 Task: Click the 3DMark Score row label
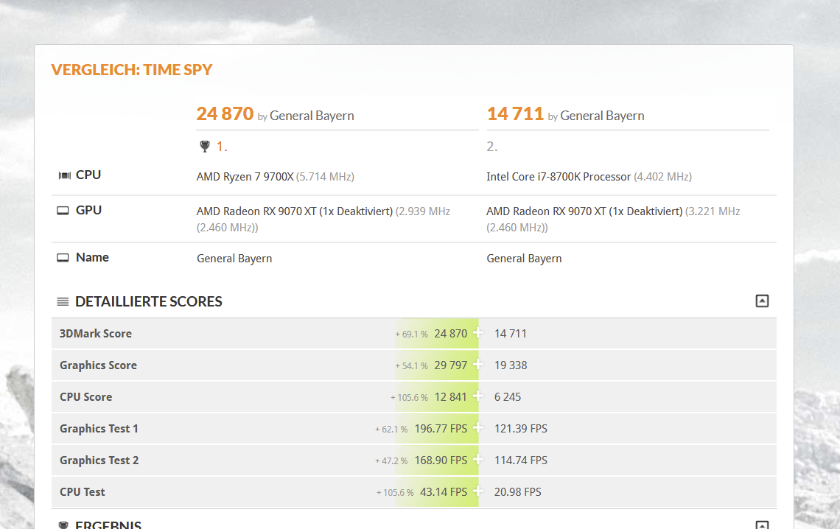(95, 334)
